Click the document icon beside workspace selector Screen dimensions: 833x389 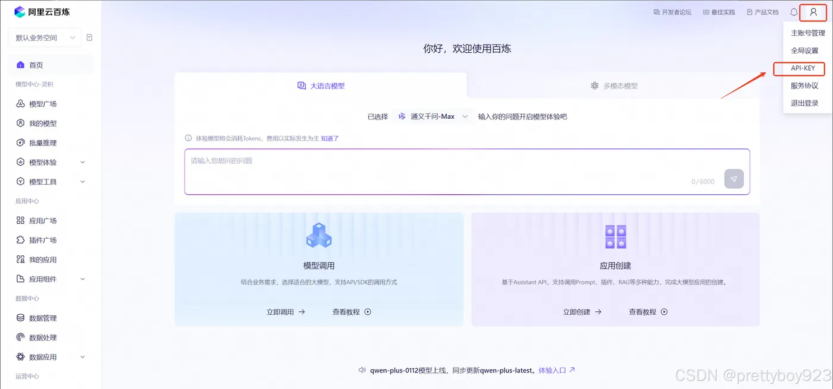90,37
